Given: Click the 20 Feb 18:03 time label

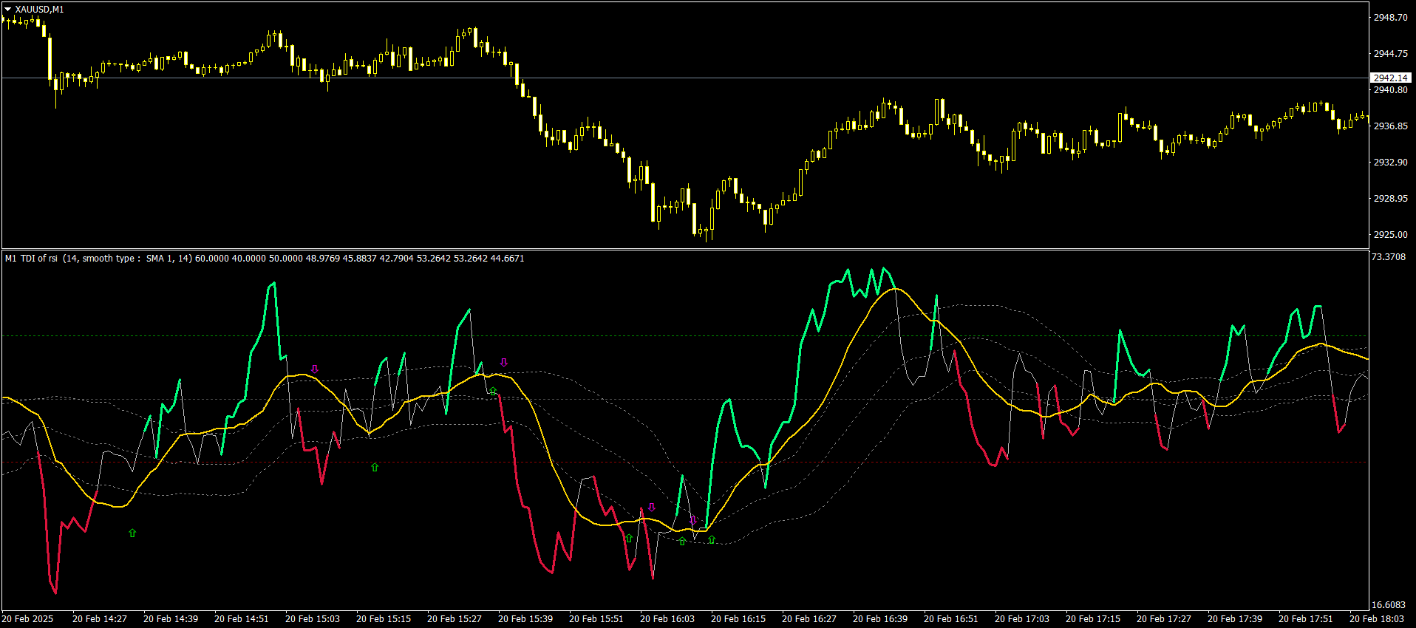Looking at the screenshot, I should coord(1377,618).
